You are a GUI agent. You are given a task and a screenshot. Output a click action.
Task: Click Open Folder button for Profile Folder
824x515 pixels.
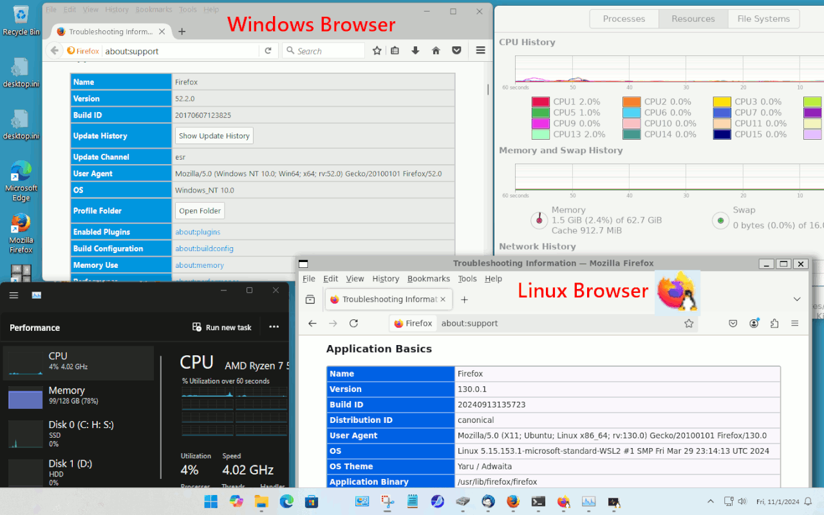click(200, 211)
